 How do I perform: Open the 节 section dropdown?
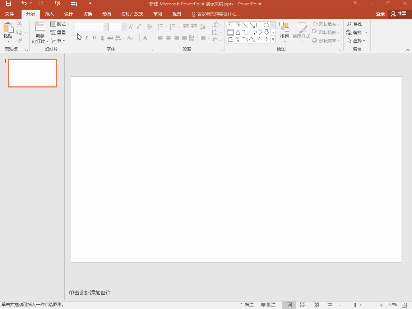click(57, 41)
